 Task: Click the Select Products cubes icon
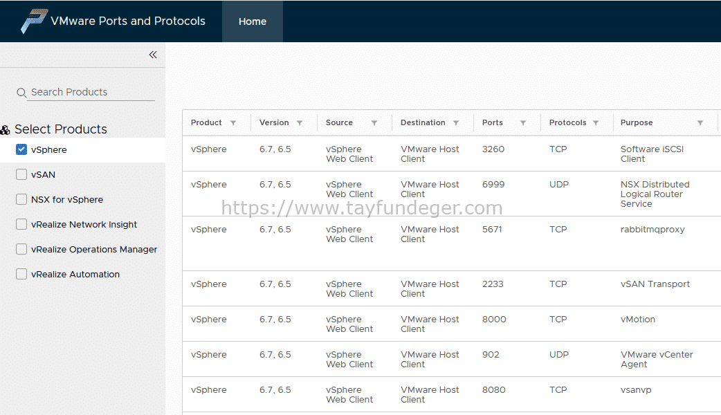(5, 130)
